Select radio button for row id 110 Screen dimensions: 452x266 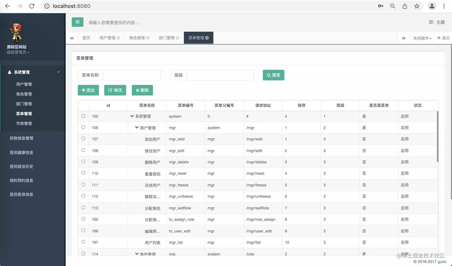tap(83, 173)
